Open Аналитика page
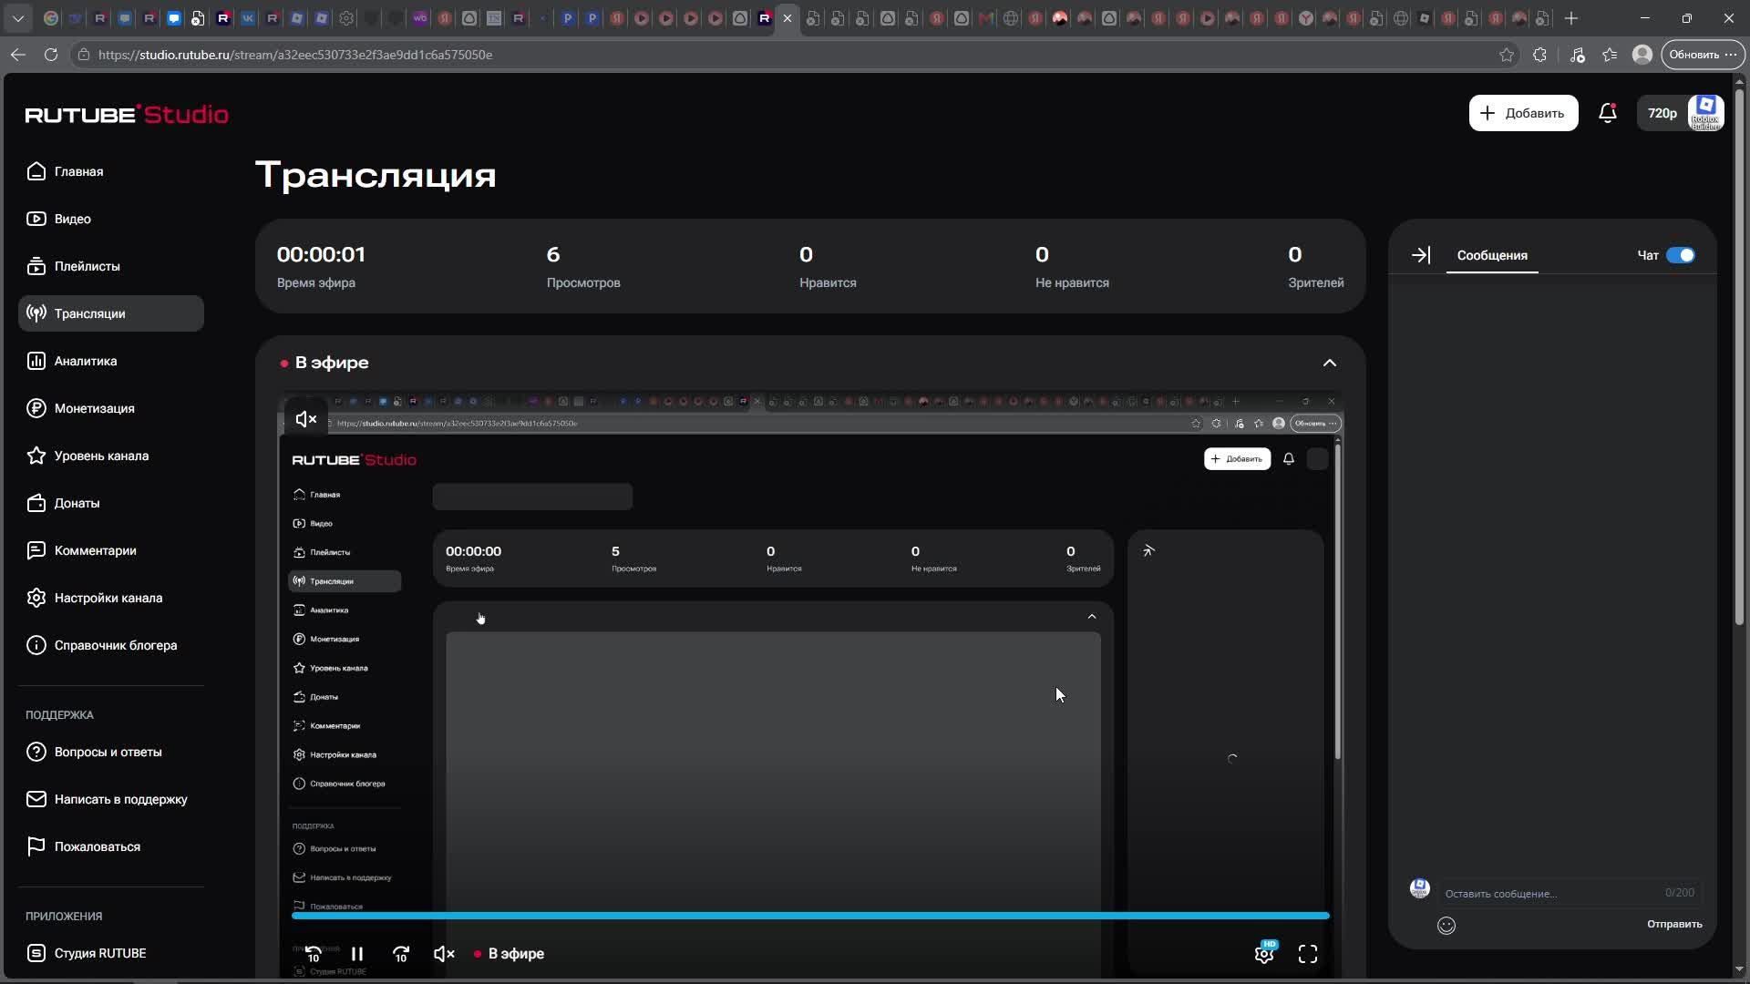 [111, 361]
